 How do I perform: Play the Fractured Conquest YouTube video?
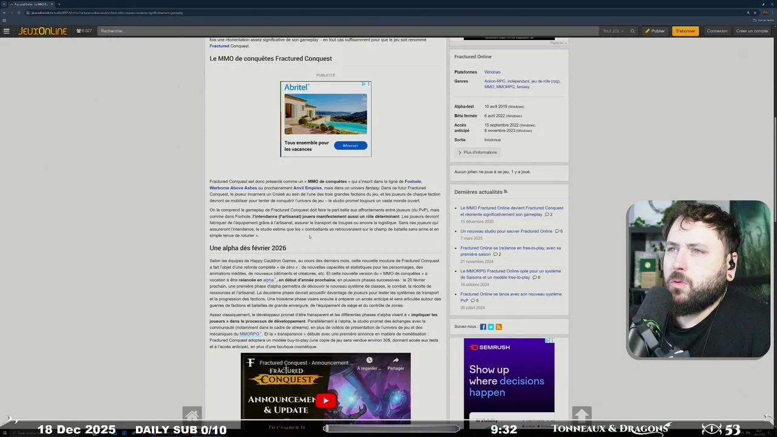pyautogui.click(x=325, y=400)
